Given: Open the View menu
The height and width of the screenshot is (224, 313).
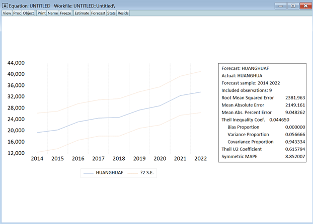Looking at the screenshot, I should click(7, 13).
